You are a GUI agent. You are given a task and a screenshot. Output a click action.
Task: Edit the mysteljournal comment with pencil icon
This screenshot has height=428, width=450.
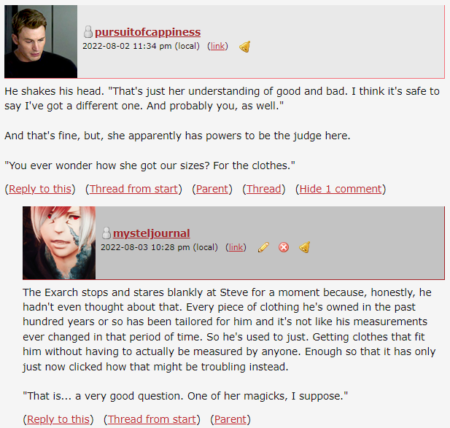[263, 247]
